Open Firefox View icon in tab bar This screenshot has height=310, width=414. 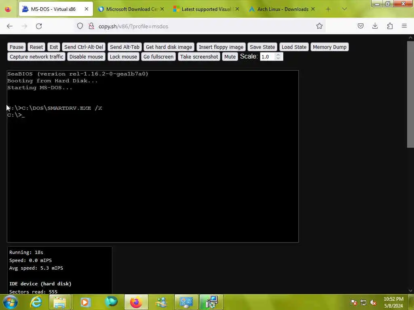[x=8, y=9]
